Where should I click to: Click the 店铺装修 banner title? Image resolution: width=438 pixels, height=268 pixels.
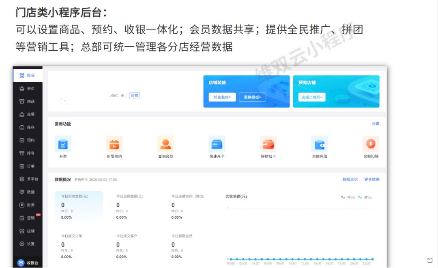click(217, 83)
